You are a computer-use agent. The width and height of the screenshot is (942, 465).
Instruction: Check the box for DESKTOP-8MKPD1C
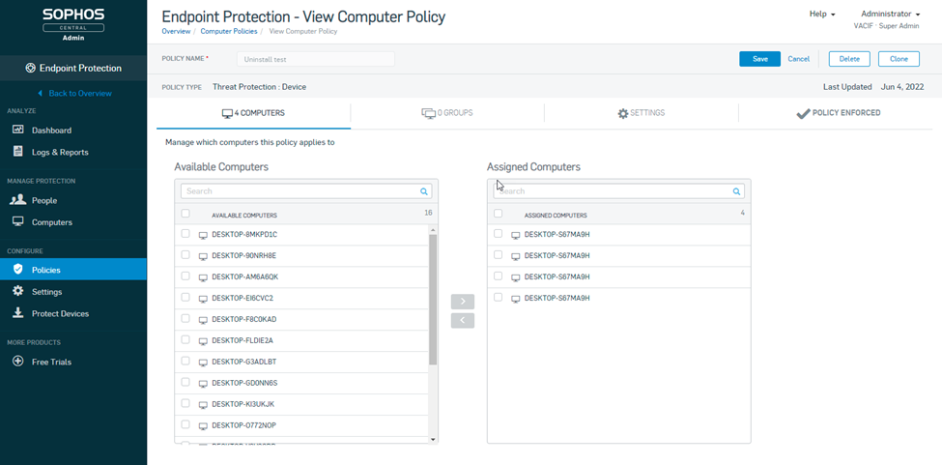coord(186,234)
